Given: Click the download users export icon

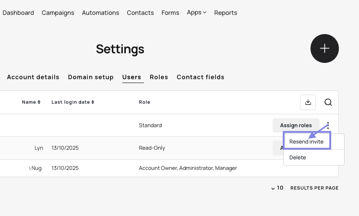Looking at the screenshot, I should [308, 102].
